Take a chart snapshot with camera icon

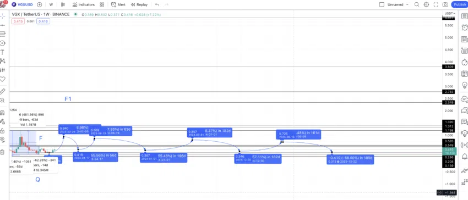(x=445, y=4)
